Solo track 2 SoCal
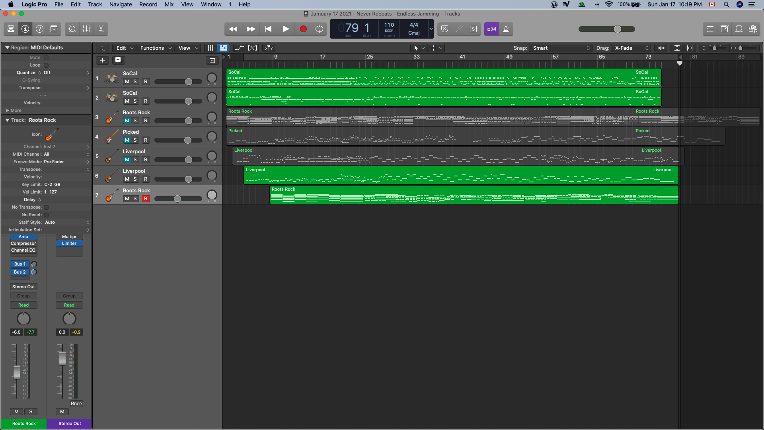 (135, 101)
